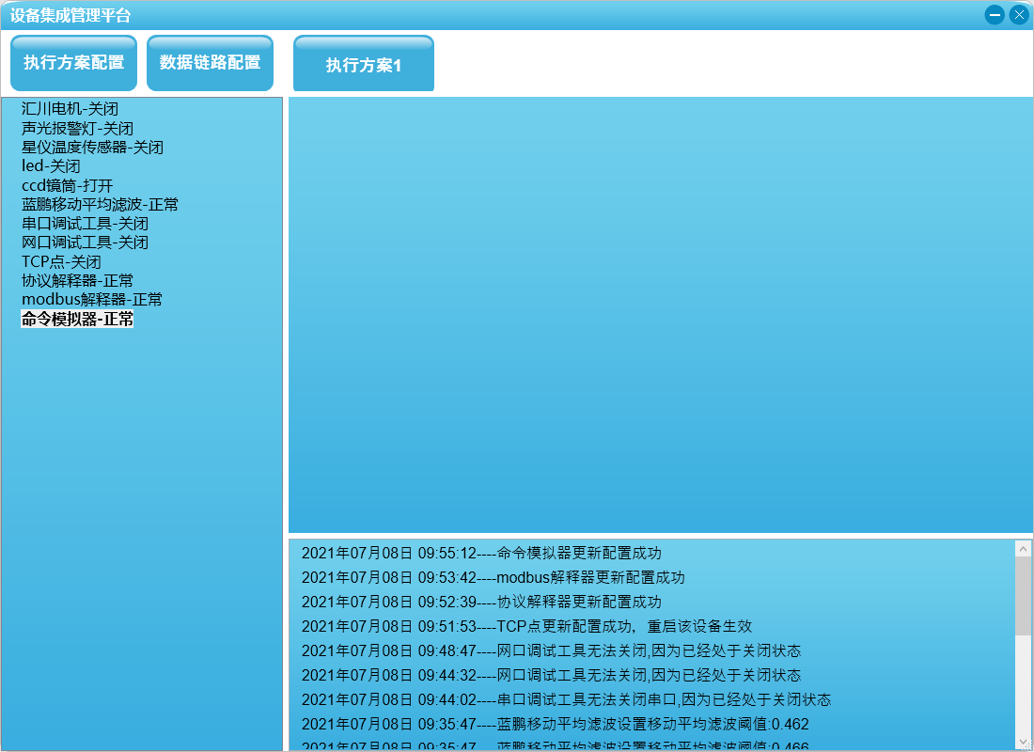Viewport: 1034px width, 752px height.
Task: Select 汇川电机-关闭 in the device list
Action: coord(70,109)
